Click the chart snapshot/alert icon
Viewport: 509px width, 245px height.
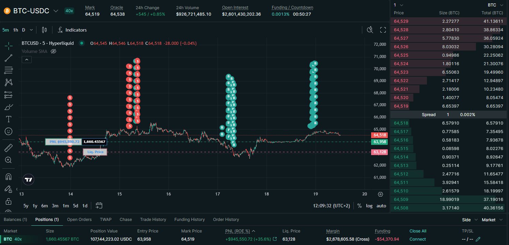coord(370,30)
